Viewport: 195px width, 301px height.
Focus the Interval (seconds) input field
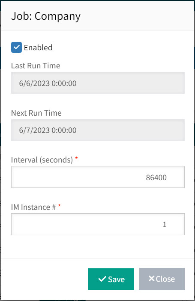[98, 177]
